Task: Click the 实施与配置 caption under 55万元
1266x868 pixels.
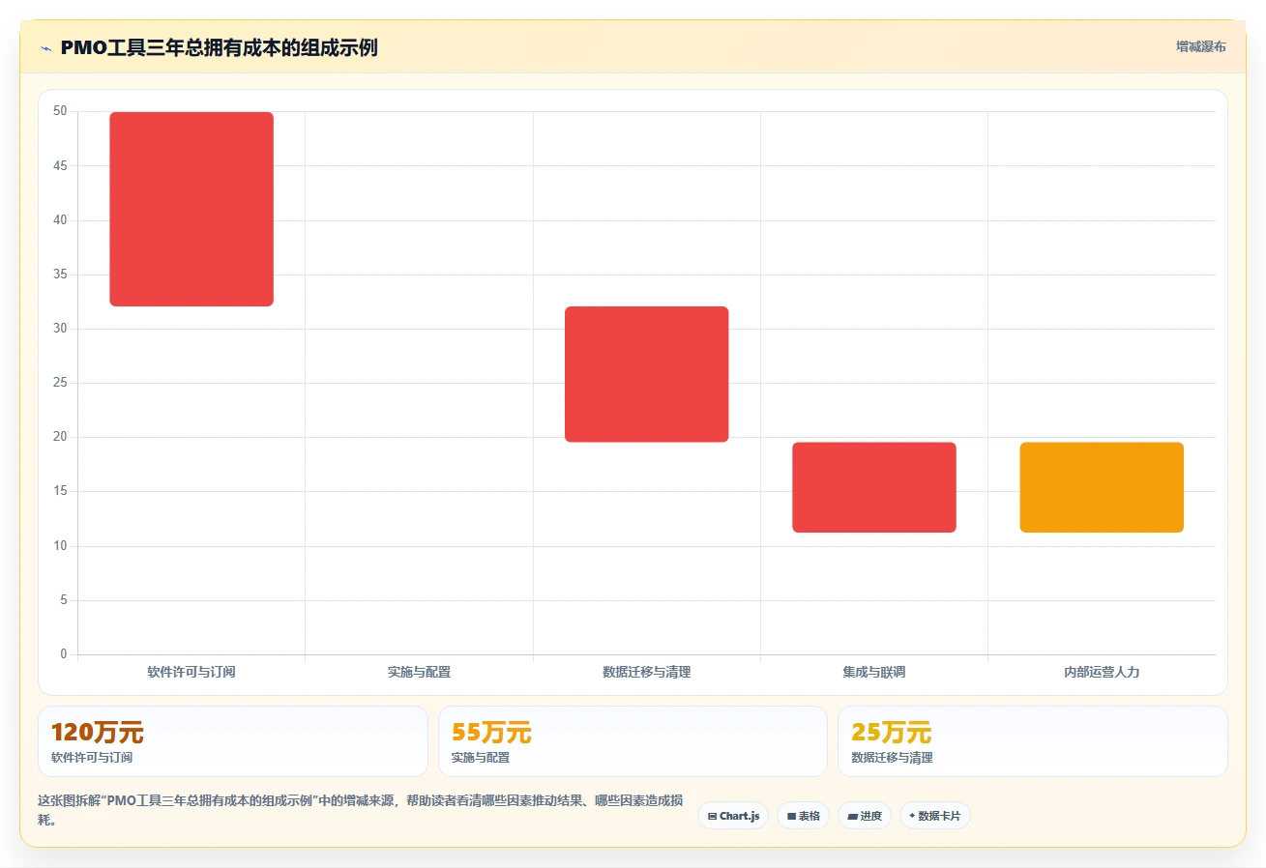Action: [481, 758]
